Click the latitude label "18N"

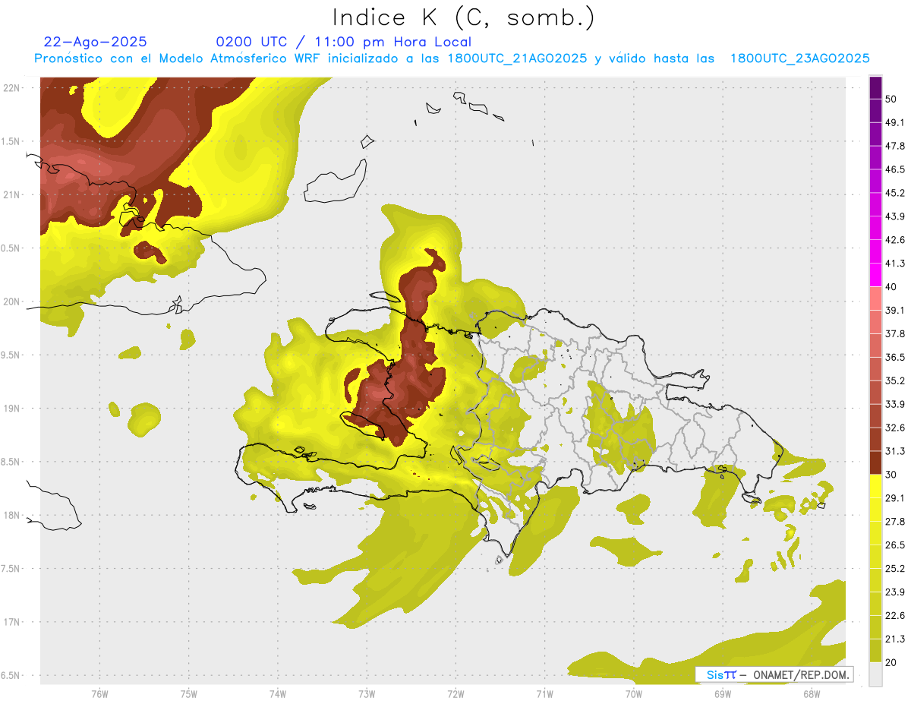[12, 516]
